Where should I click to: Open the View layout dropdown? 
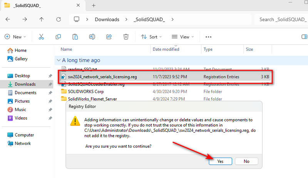coord(182,37)
